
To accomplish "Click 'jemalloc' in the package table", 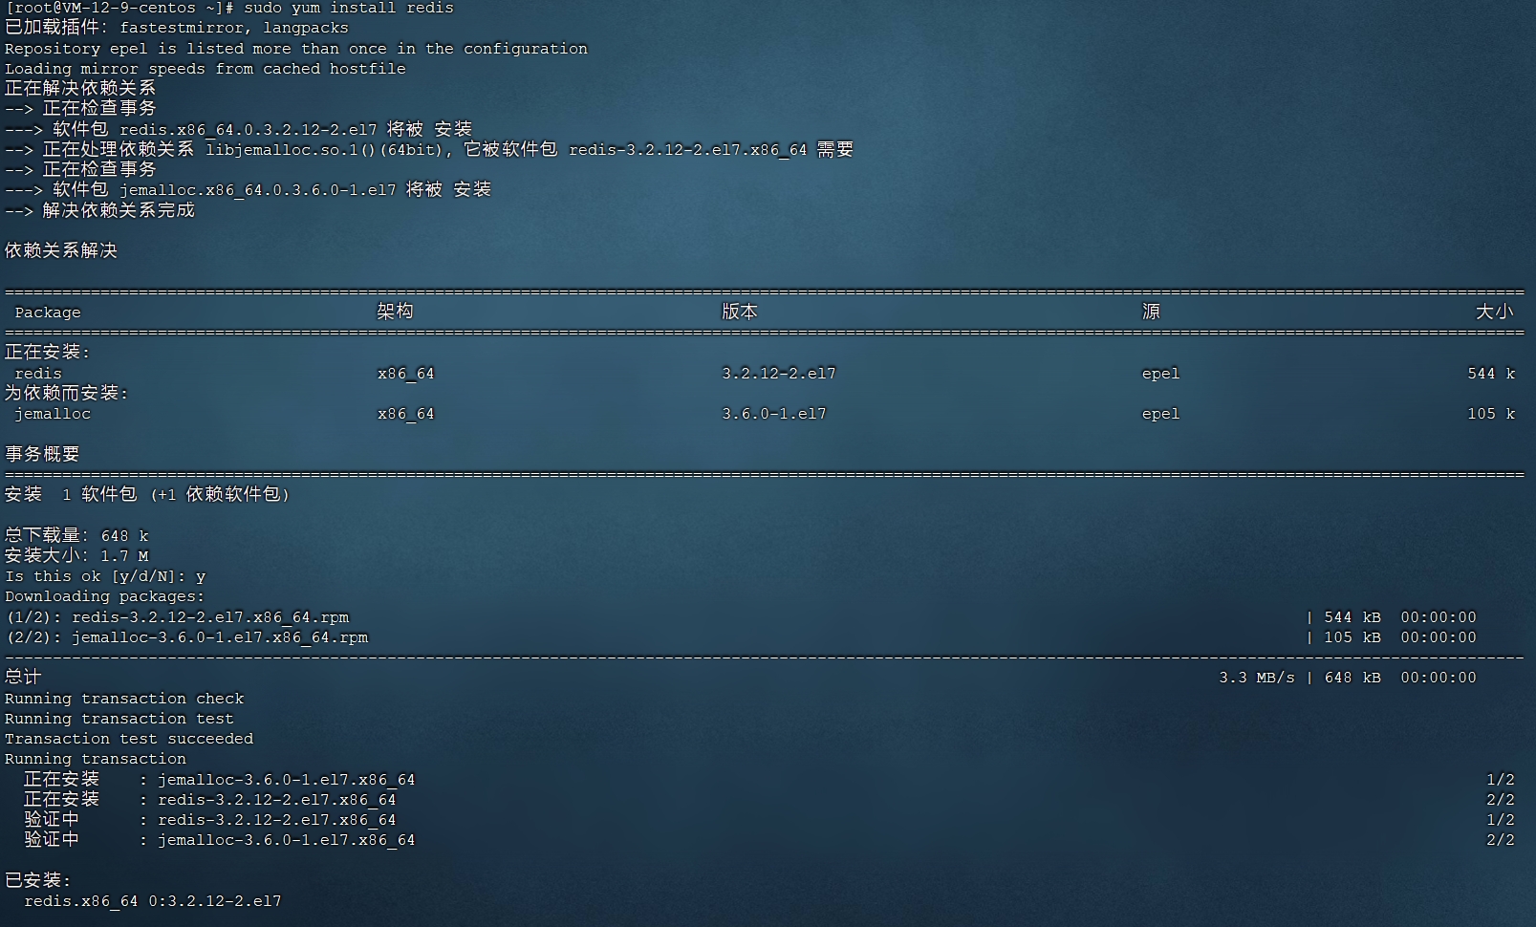I will [x=53, y=414].
